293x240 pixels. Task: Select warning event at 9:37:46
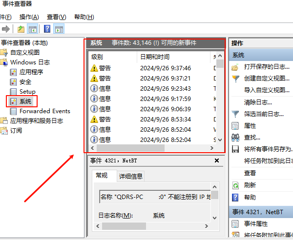[152, 68]
